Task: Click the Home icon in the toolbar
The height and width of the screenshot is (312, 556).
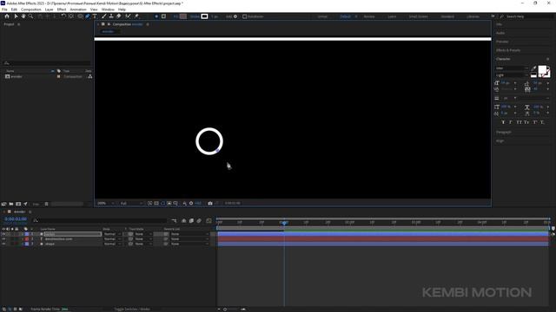Action: 7,16
